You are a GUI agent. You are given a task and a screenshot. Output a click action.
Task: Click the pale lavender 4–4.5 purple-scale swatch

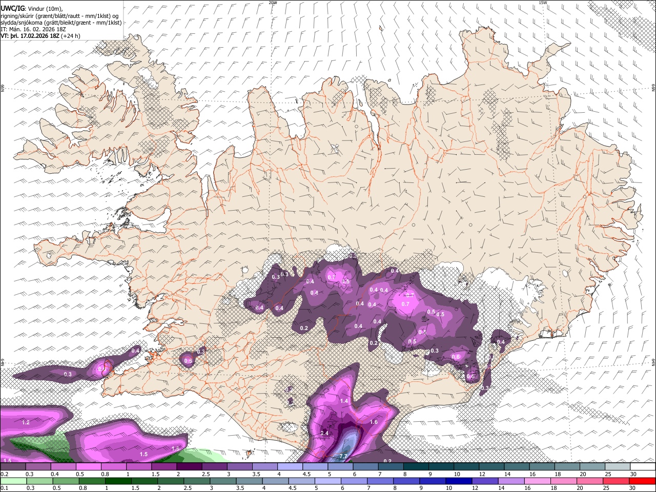click(290, 467)
